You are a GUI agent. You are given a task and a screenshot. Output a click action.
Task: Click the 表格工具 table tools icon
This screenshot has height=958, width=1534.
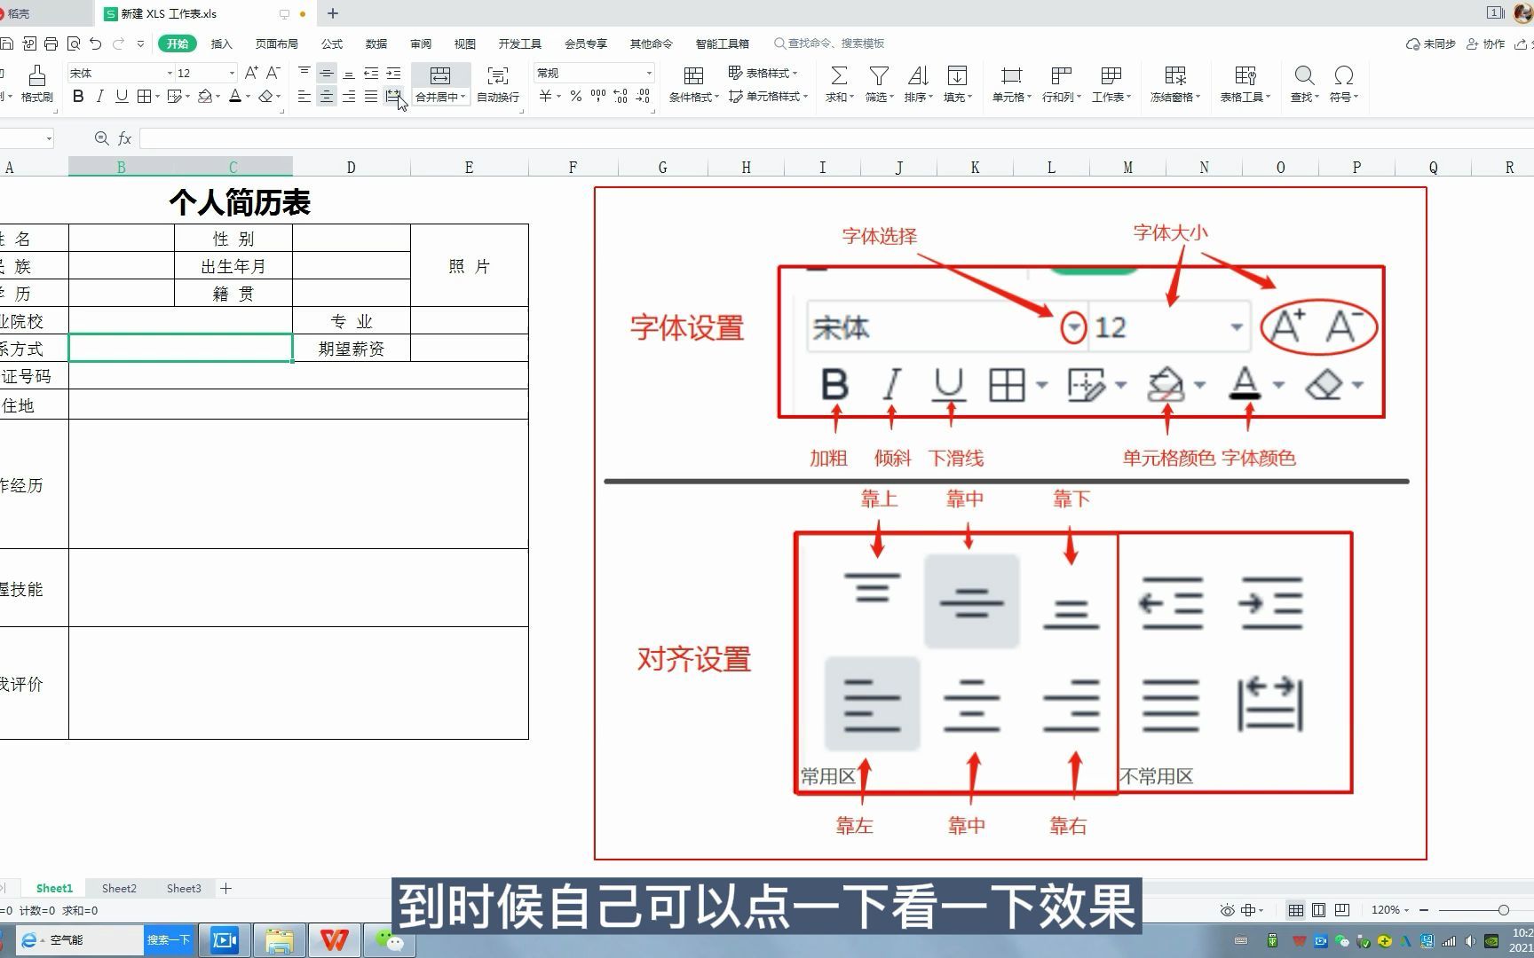(x=1245, y=75)
